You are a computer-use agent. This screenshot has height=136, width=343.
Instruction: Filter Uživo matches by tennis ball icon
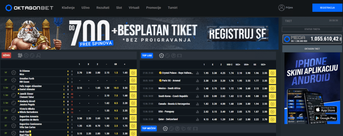tap(32, 55)
